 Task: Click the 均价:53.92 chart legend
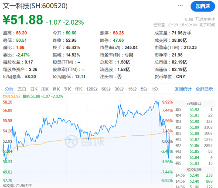[12, 96]
